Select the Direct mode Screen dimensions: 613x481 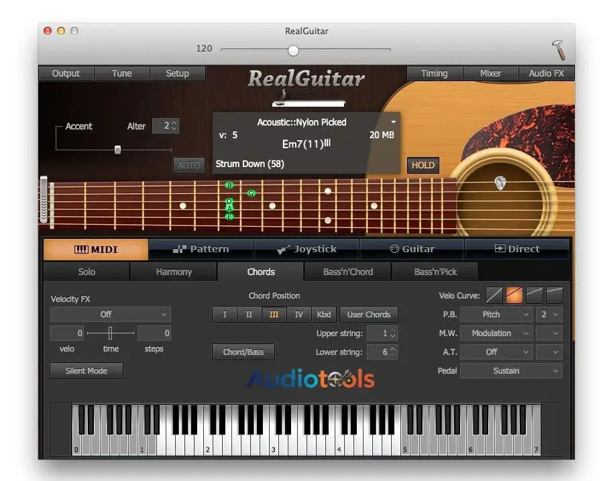pos(517,248)
